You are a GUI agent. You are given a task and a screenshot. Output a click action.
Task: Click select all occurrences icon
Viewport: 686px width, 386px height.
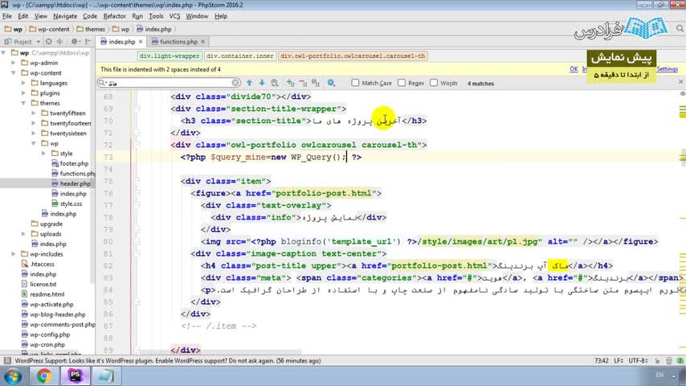tap(316, 83)
